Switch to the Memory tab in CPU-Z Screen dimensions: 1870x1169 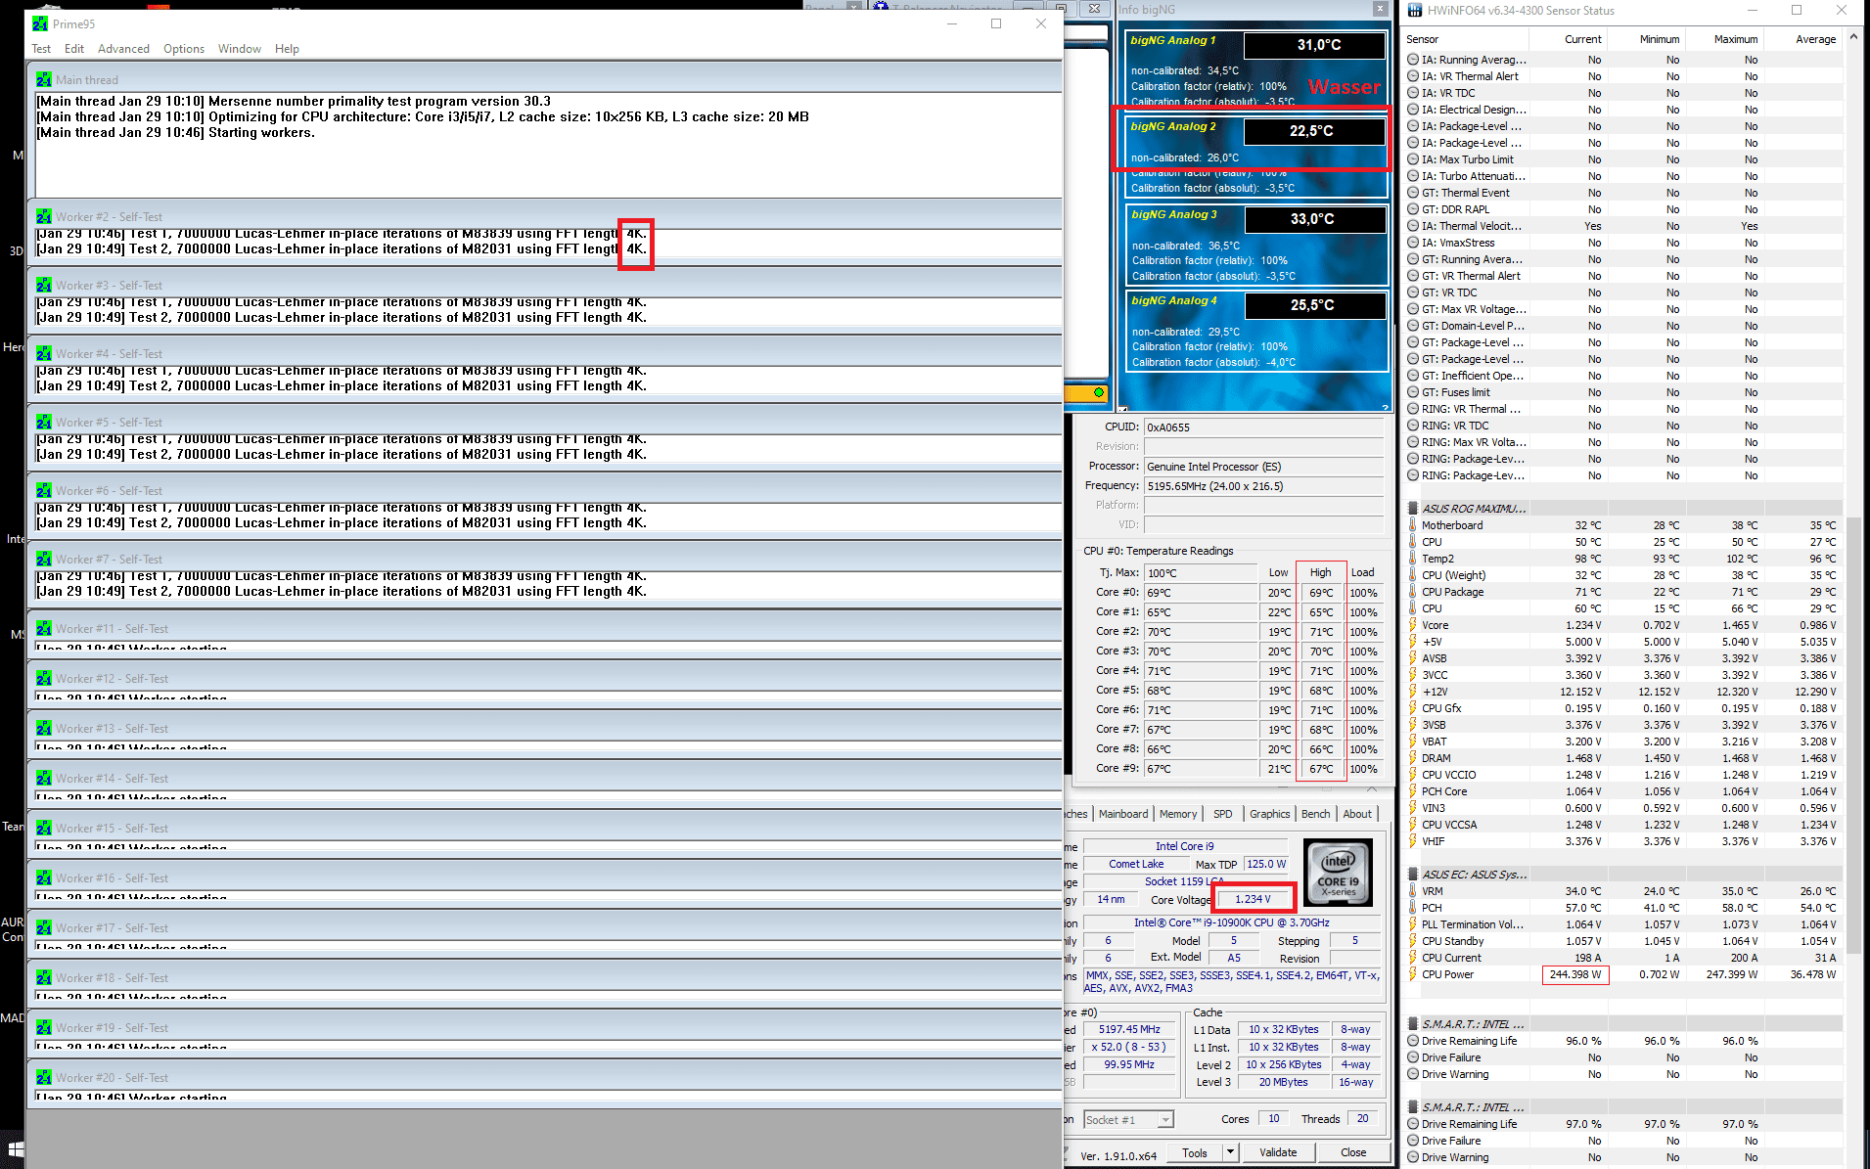pos(1178,814)
